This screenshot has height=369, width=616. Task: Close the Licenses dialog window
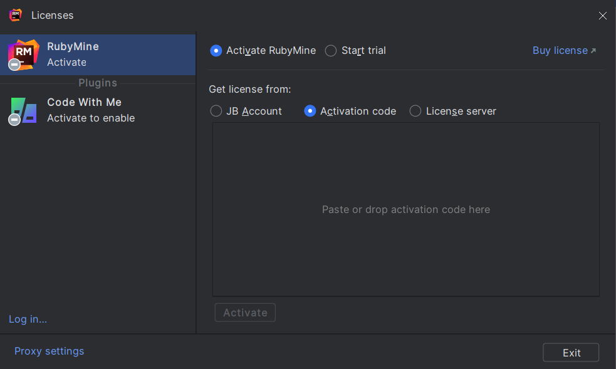point(602,16)
